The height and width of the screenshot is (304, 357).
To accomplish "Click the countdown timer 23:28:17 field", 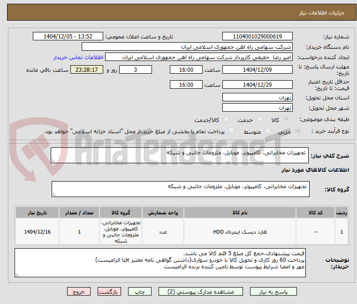I will [86, 70].
